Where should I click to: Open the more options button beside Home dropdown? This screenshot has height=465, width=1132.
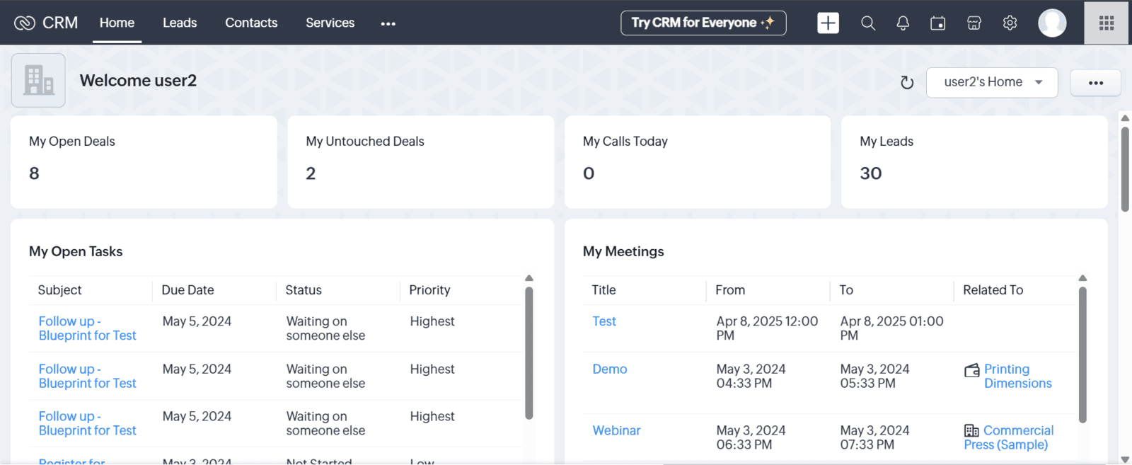tap(1095, 83)
